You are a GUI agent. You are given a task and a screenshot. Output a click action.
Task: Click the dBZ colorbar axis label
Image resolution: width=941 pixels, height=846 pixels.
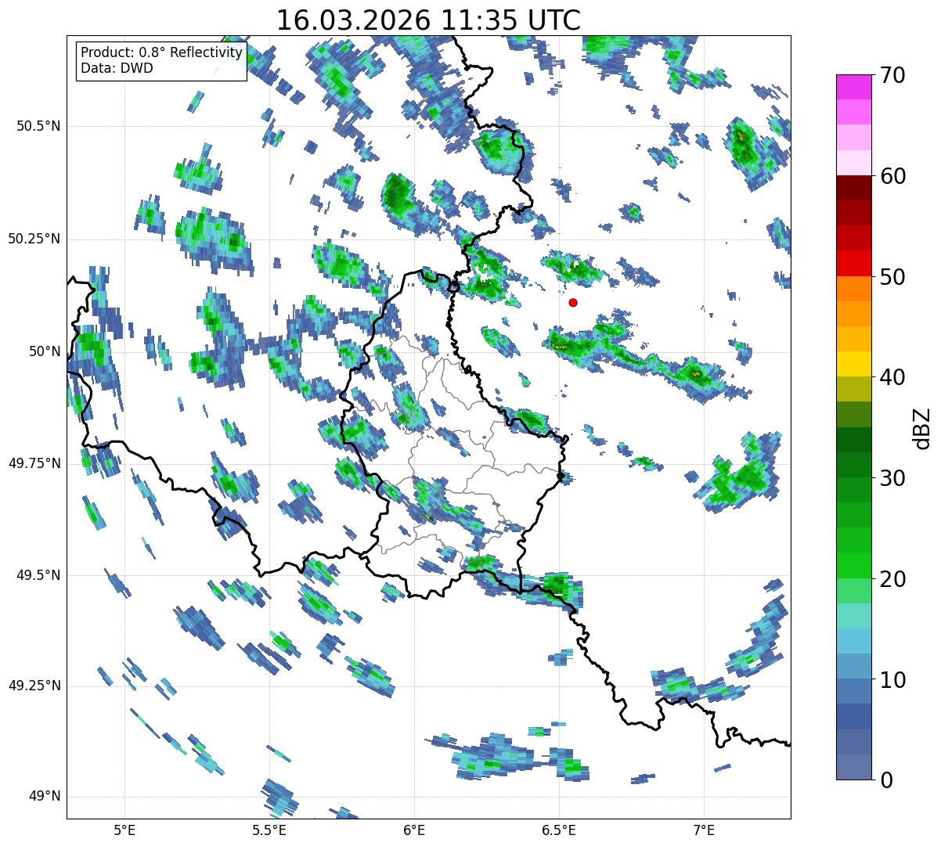click(923, 427)
